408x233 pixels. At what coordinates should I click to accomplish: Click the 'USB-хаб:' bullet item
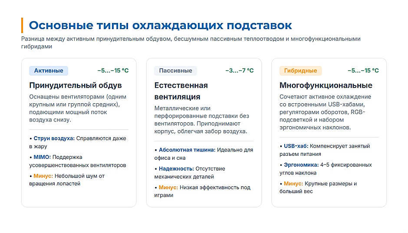coord(325,150)
